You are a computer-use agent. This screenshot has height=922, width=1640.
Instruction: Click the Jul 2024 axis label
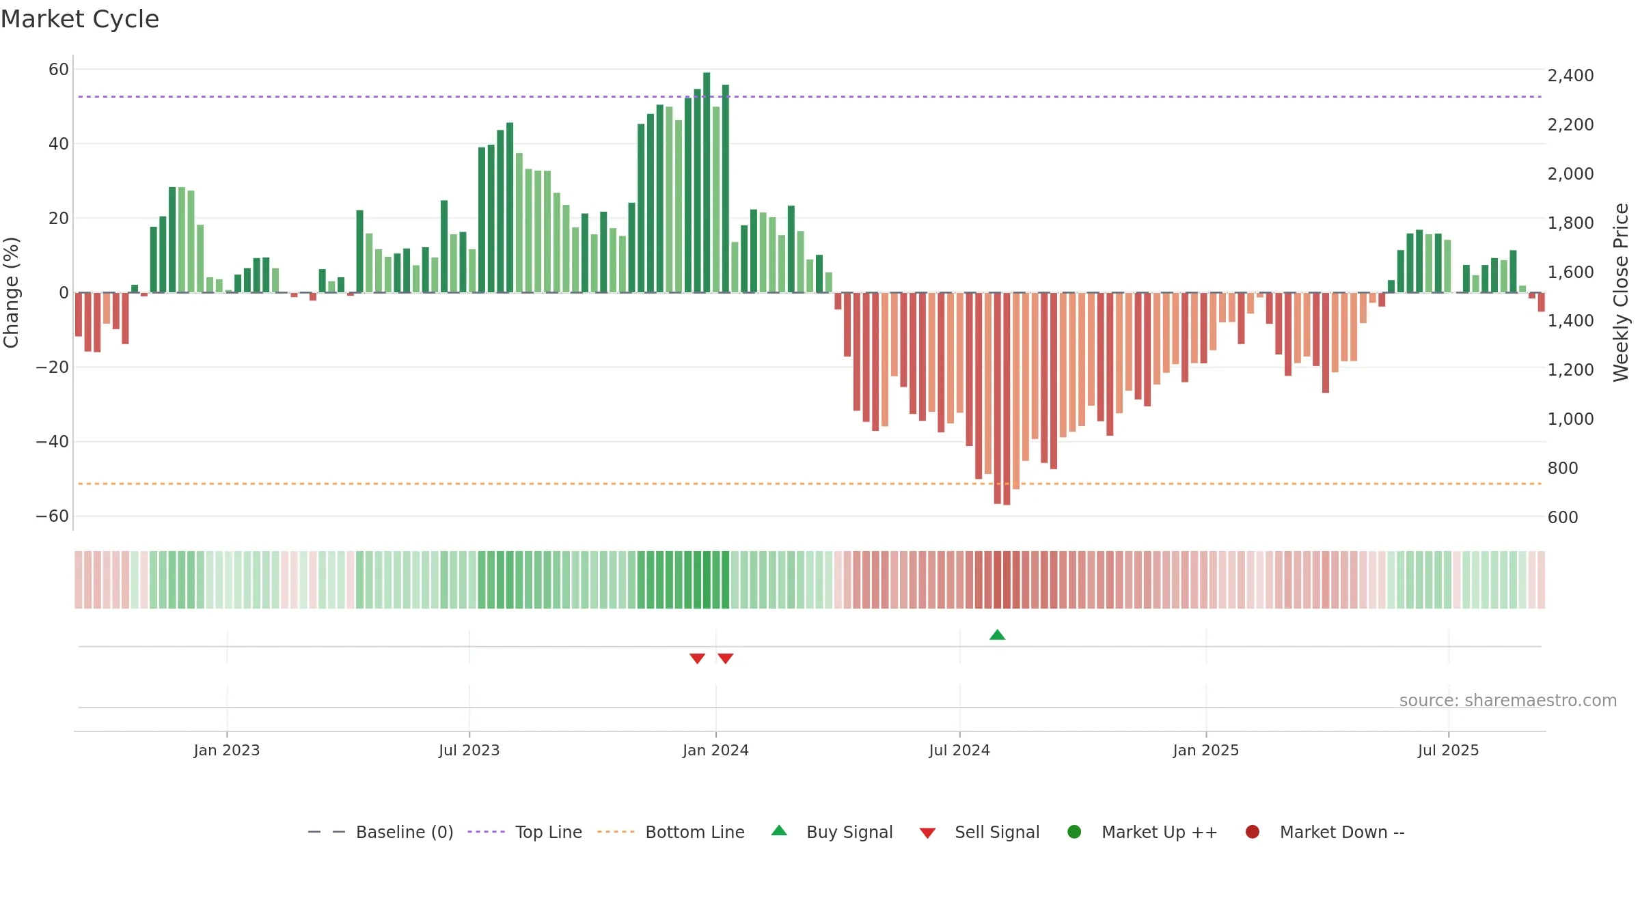click(x=959, y=751)
